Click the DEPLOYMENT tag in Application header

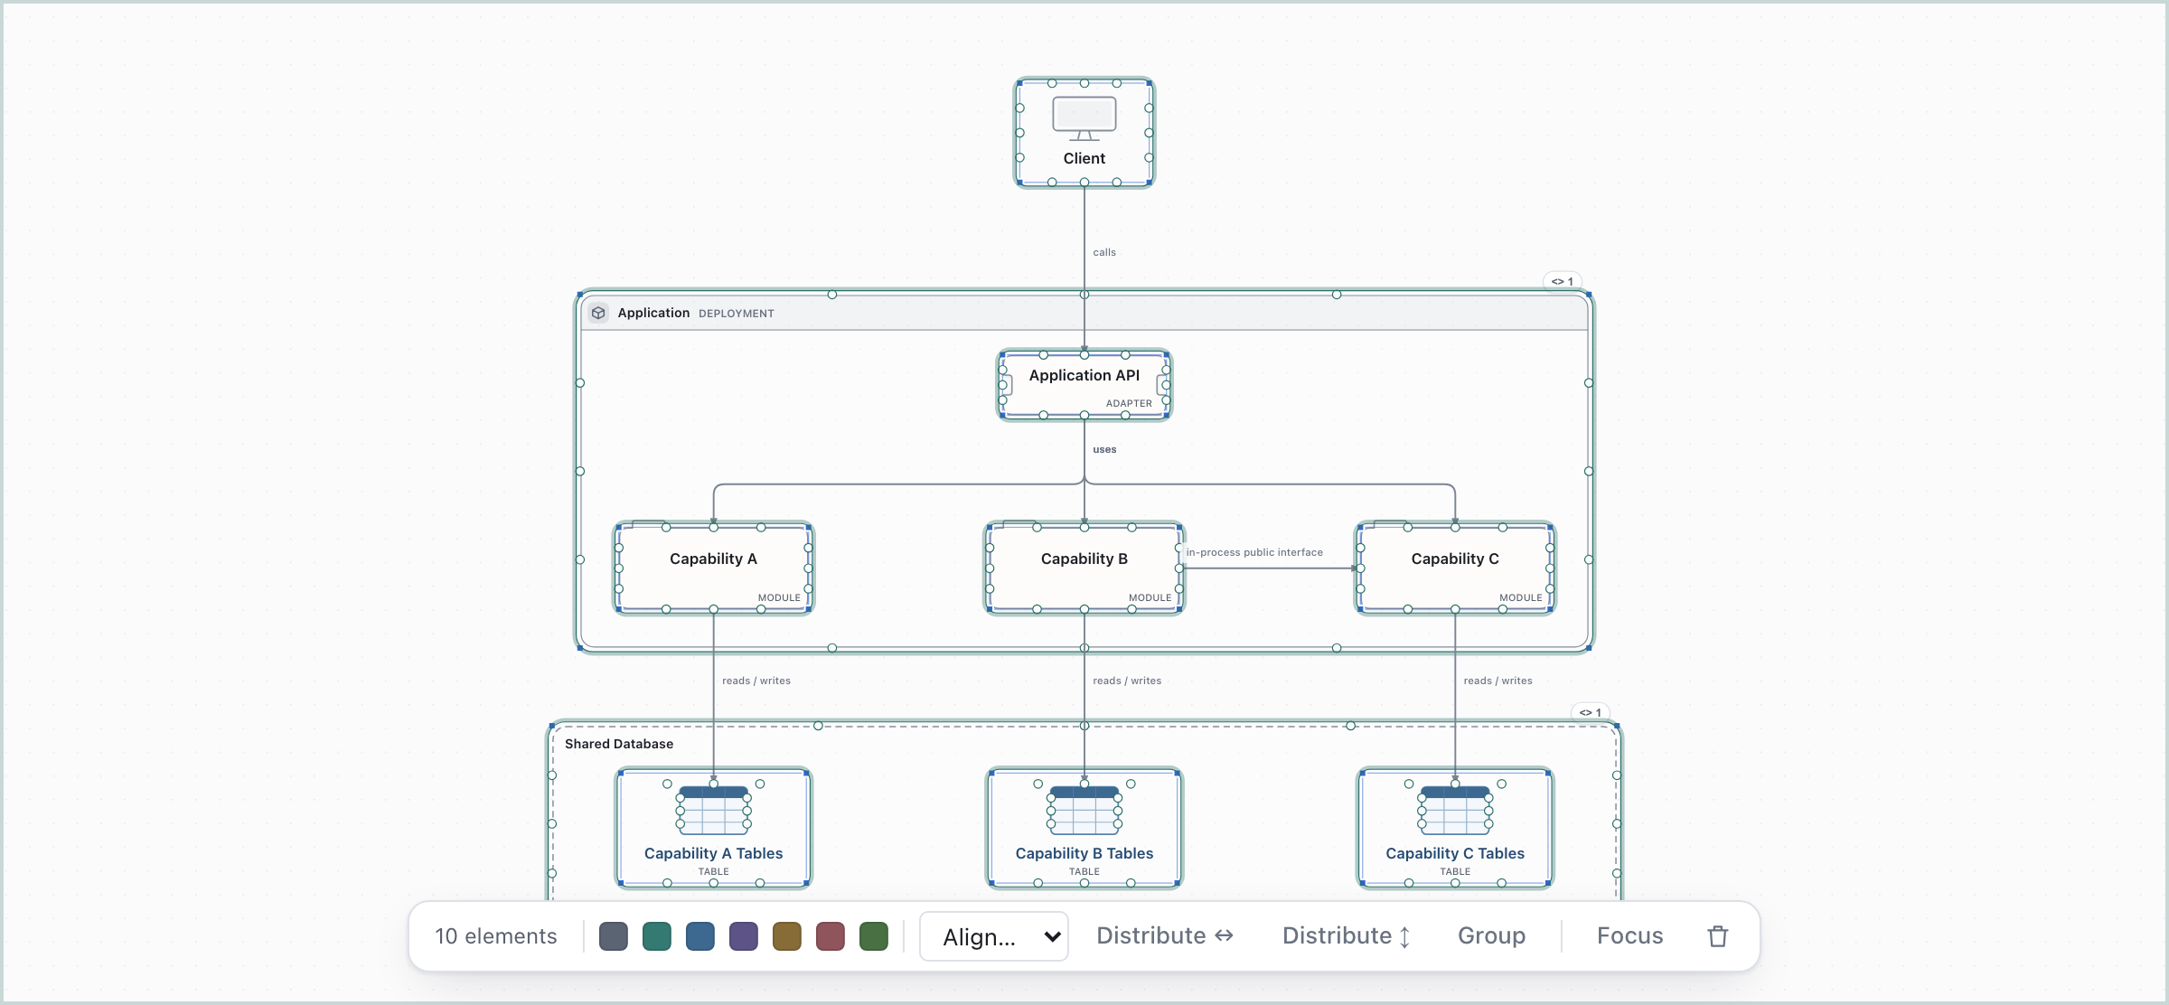point(737,314)
